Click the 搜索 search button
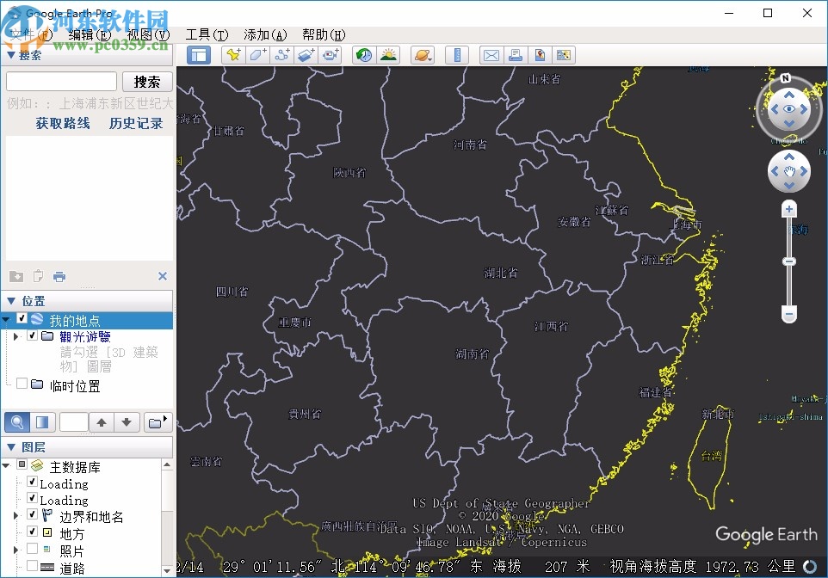The width and height of the screenshot is (828, 578). [x=147, y=82]
